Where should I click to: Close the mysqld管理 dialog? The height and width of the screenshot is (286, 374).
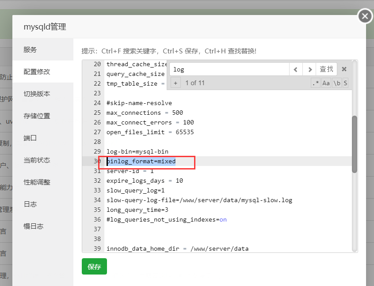[x=364, y=16]
